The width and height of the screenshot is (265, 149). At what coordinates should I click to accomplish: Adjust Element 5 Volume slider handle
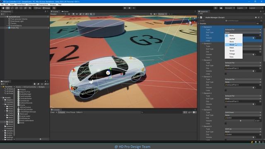241,120
